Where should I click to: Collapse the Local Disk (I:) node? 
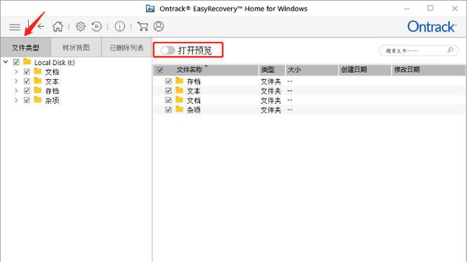tap(6, 62)
